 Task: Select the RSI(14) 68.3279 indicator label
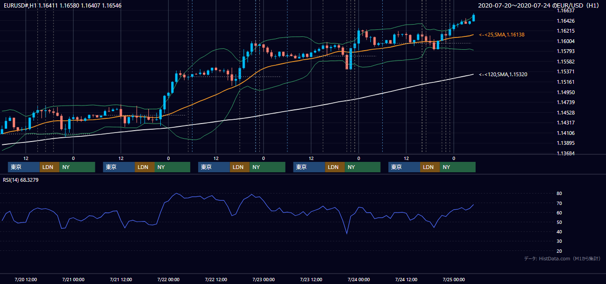21,180
